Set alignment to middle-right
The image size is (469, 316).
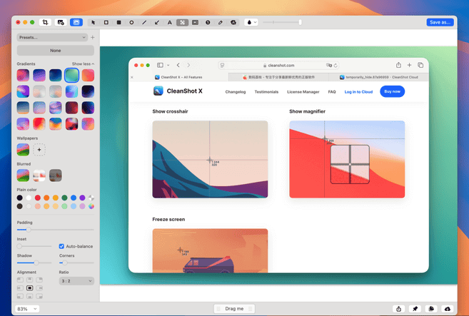tap(39, 288)
